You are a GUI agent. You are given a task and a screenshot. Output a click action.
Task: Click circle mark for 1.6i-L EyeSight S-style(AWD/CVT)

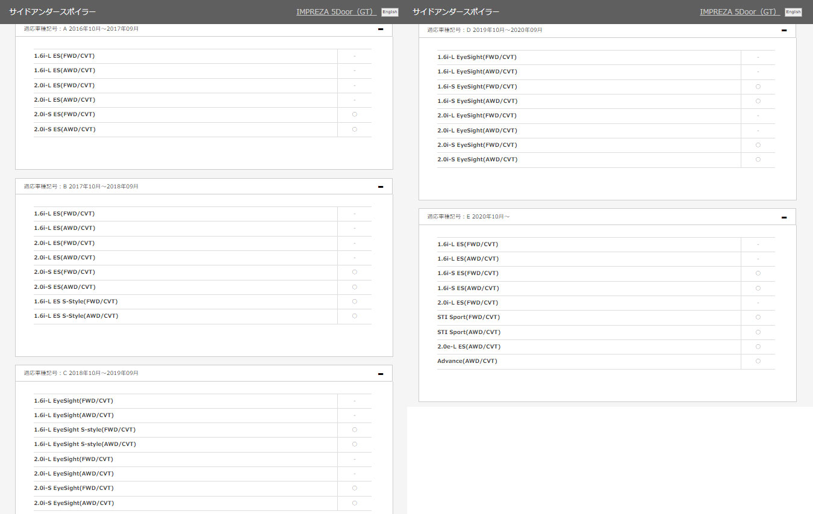(x=354, y=444)
